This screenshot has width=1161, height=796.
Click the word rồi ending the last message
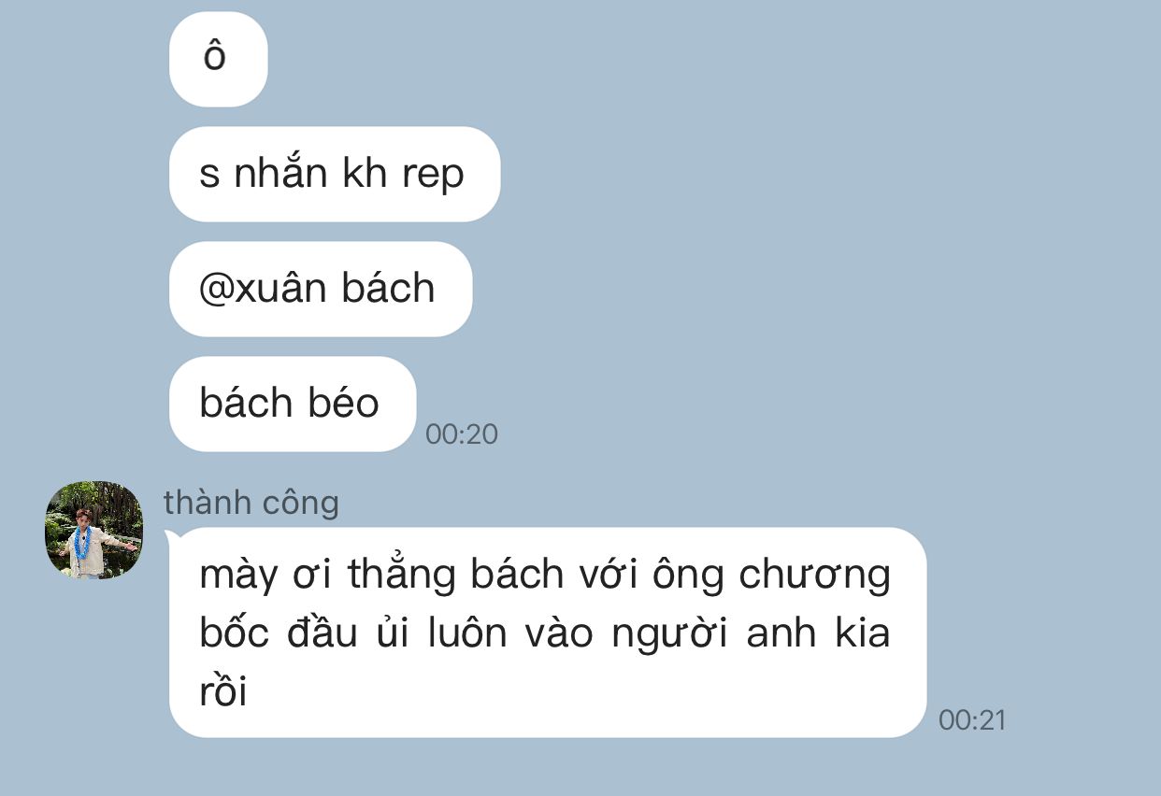(x=223, y=691)
